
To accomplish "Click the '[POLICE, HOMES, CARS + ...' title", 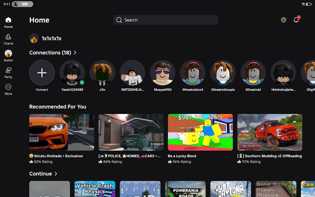I will [x=130, y=156].
